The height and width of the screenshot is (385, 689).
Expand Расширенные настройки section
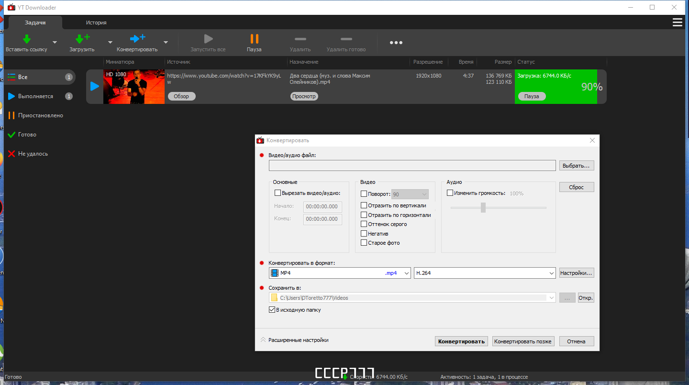tap(294, 340)
